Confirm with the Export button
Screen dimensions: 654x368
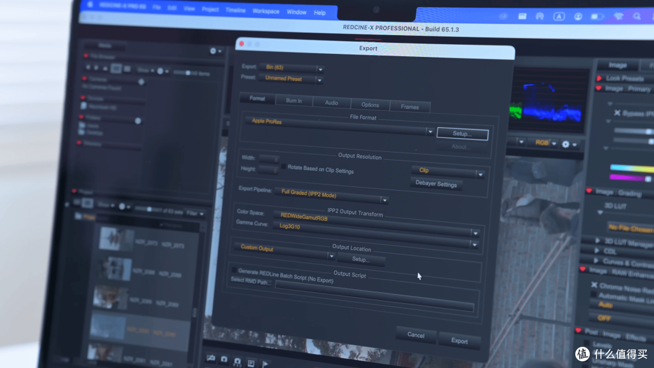(459, 341)
